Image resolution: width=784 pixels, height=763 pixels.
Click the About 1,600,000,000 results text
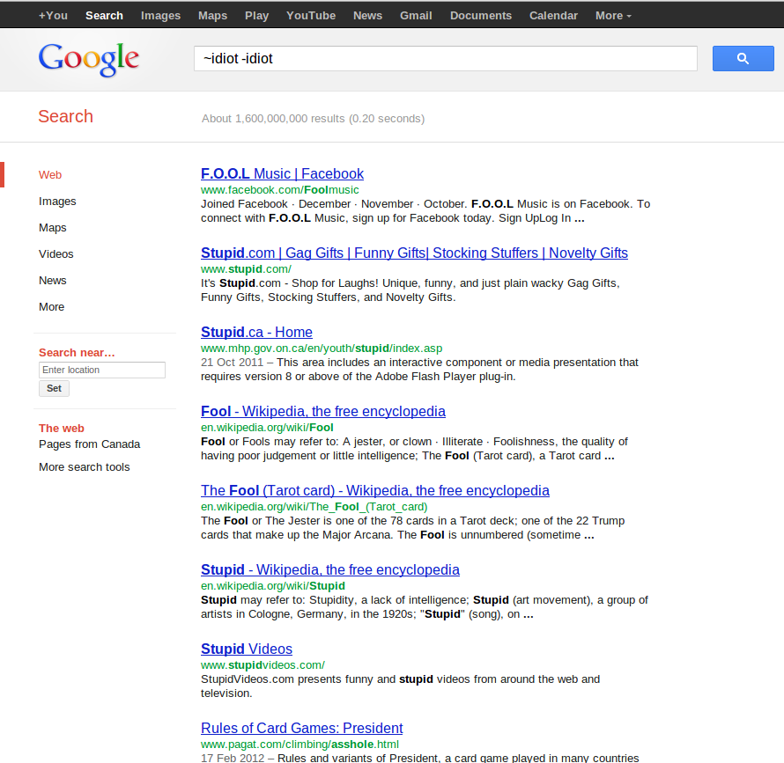[313, 119]
